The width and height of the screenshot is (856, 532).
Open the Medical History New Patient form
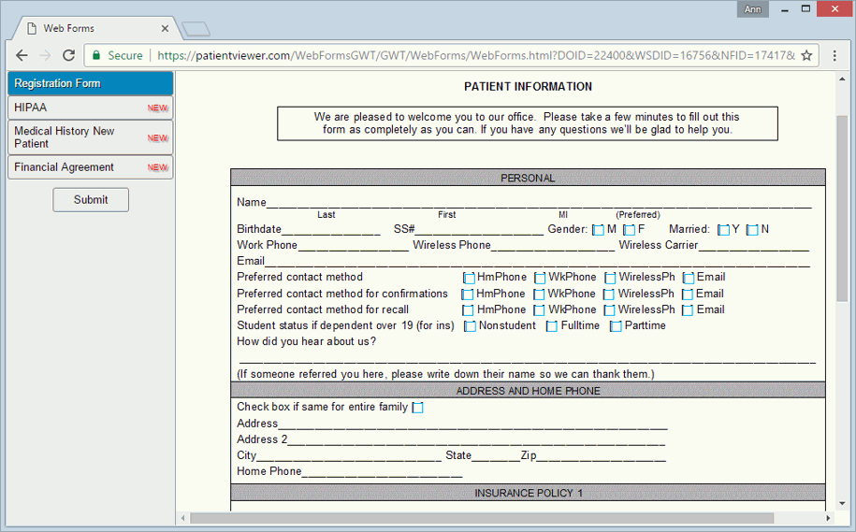pos(91,137)
